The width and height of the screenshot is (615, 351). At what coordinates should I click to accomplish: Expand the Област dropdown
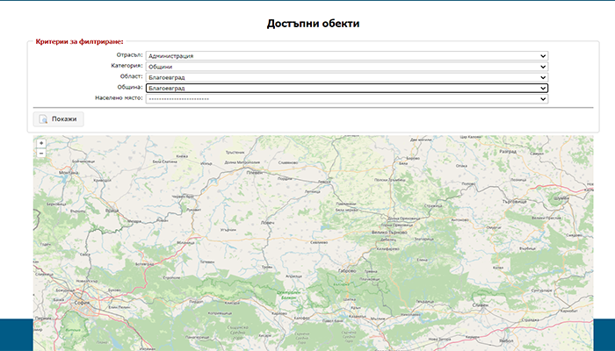[x=347, y=77]
